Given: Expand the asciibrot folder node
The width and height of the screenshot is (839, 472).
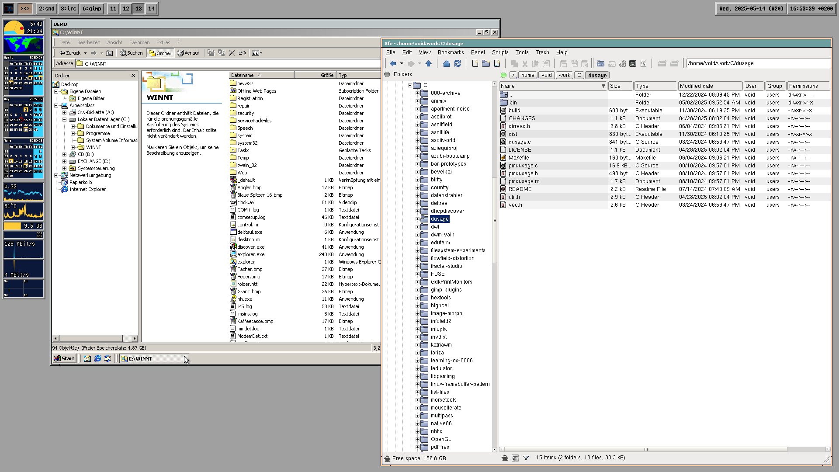Looking at the screenshot, I should [417, 117].
